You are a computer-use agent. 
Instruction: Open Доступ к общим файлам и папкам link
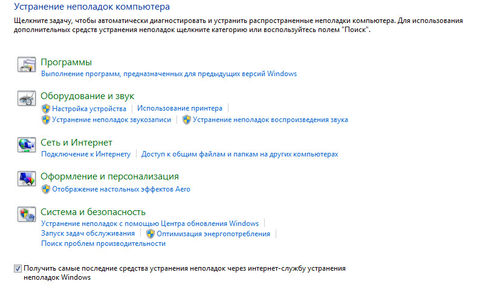pos(240,154)
